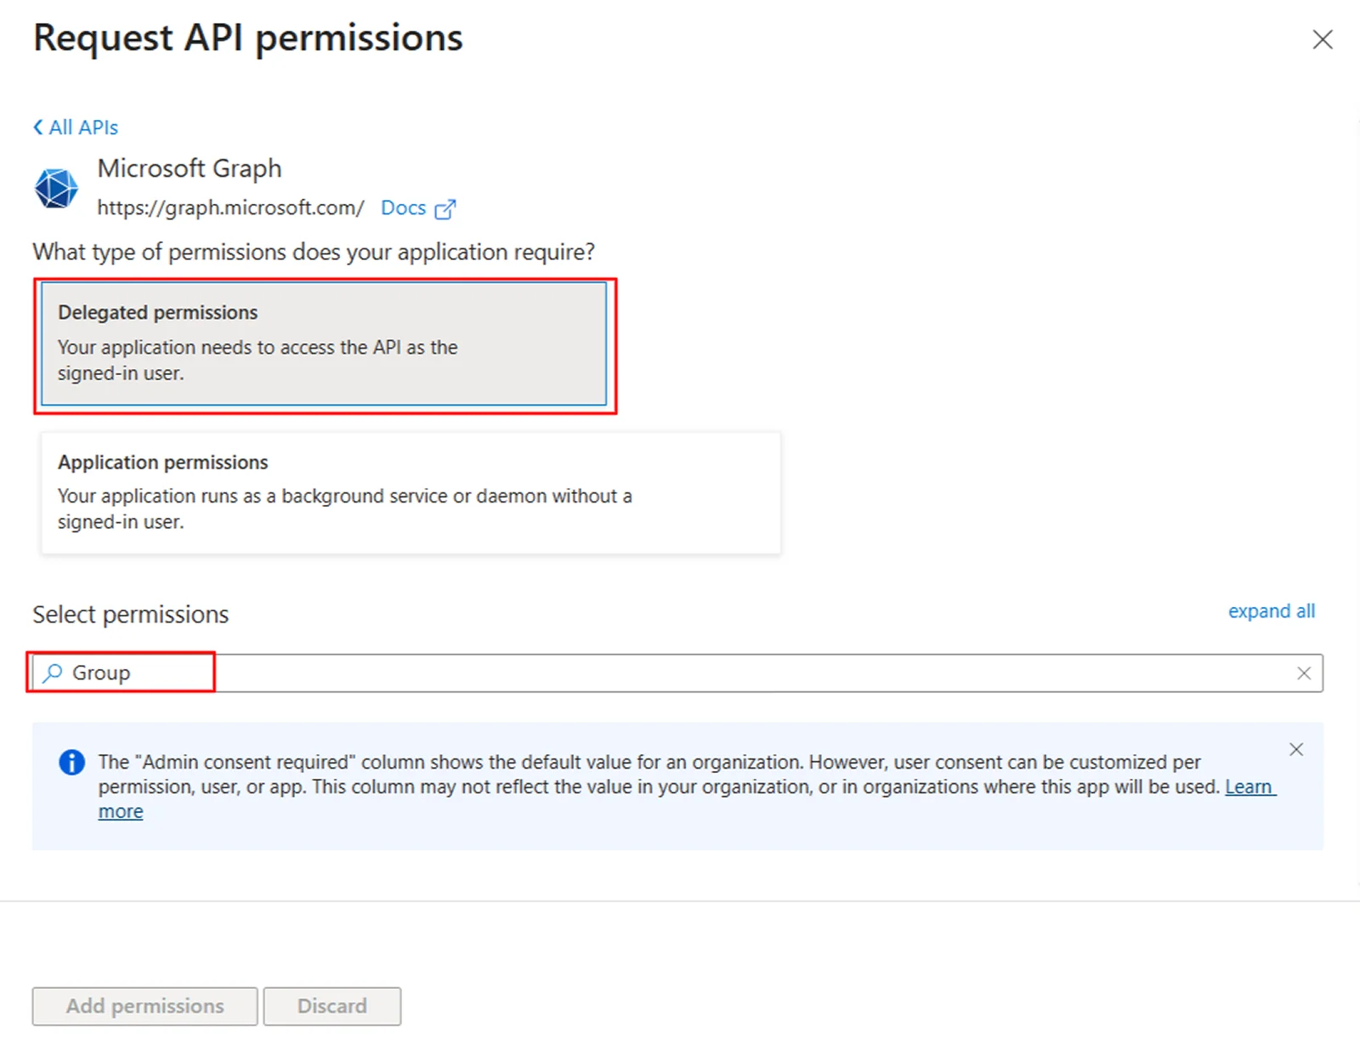The image size is (1360, 1051).
Task: Select the Application permissions option
Action: click(x=411, y=491)
